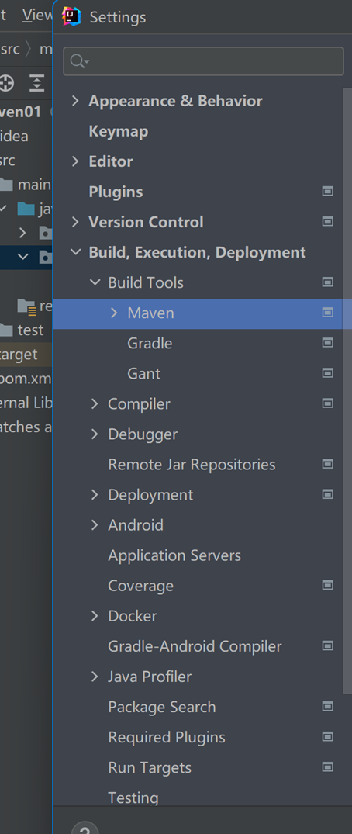Click project-level icon beside Gradle

click(x=328, y=343)
